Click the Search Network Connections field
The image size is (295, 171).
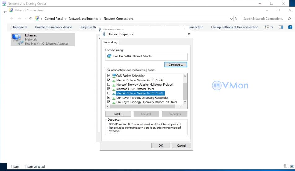pyautogui.click(x=265, y=19)
